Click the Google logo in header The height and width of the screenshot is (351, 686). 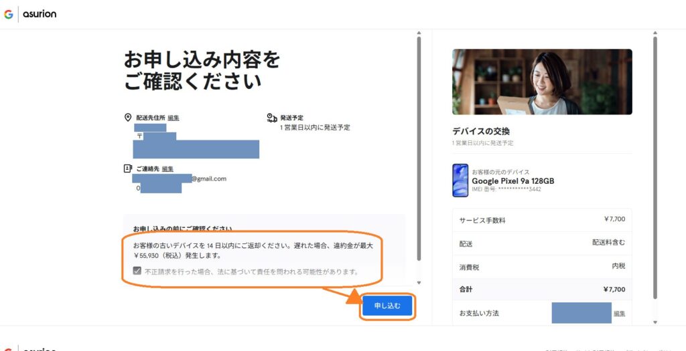pyautogui.click(x=9, y=14)
